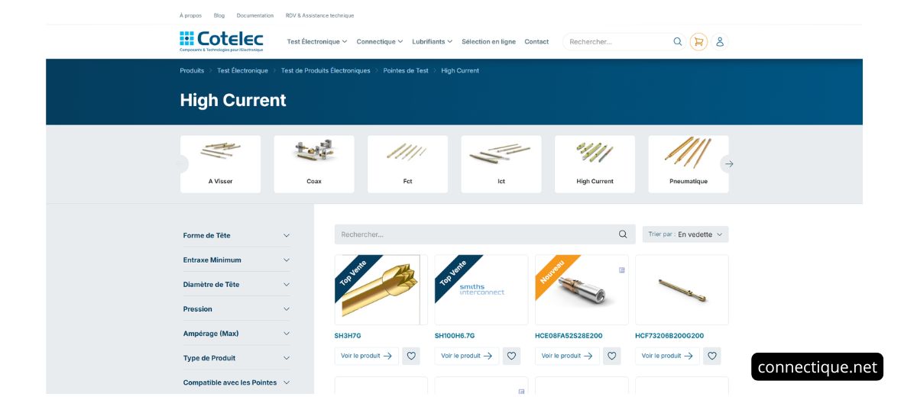Click the product list search magnifier icon
Screen dimensions: 917x397
[623, 234]
